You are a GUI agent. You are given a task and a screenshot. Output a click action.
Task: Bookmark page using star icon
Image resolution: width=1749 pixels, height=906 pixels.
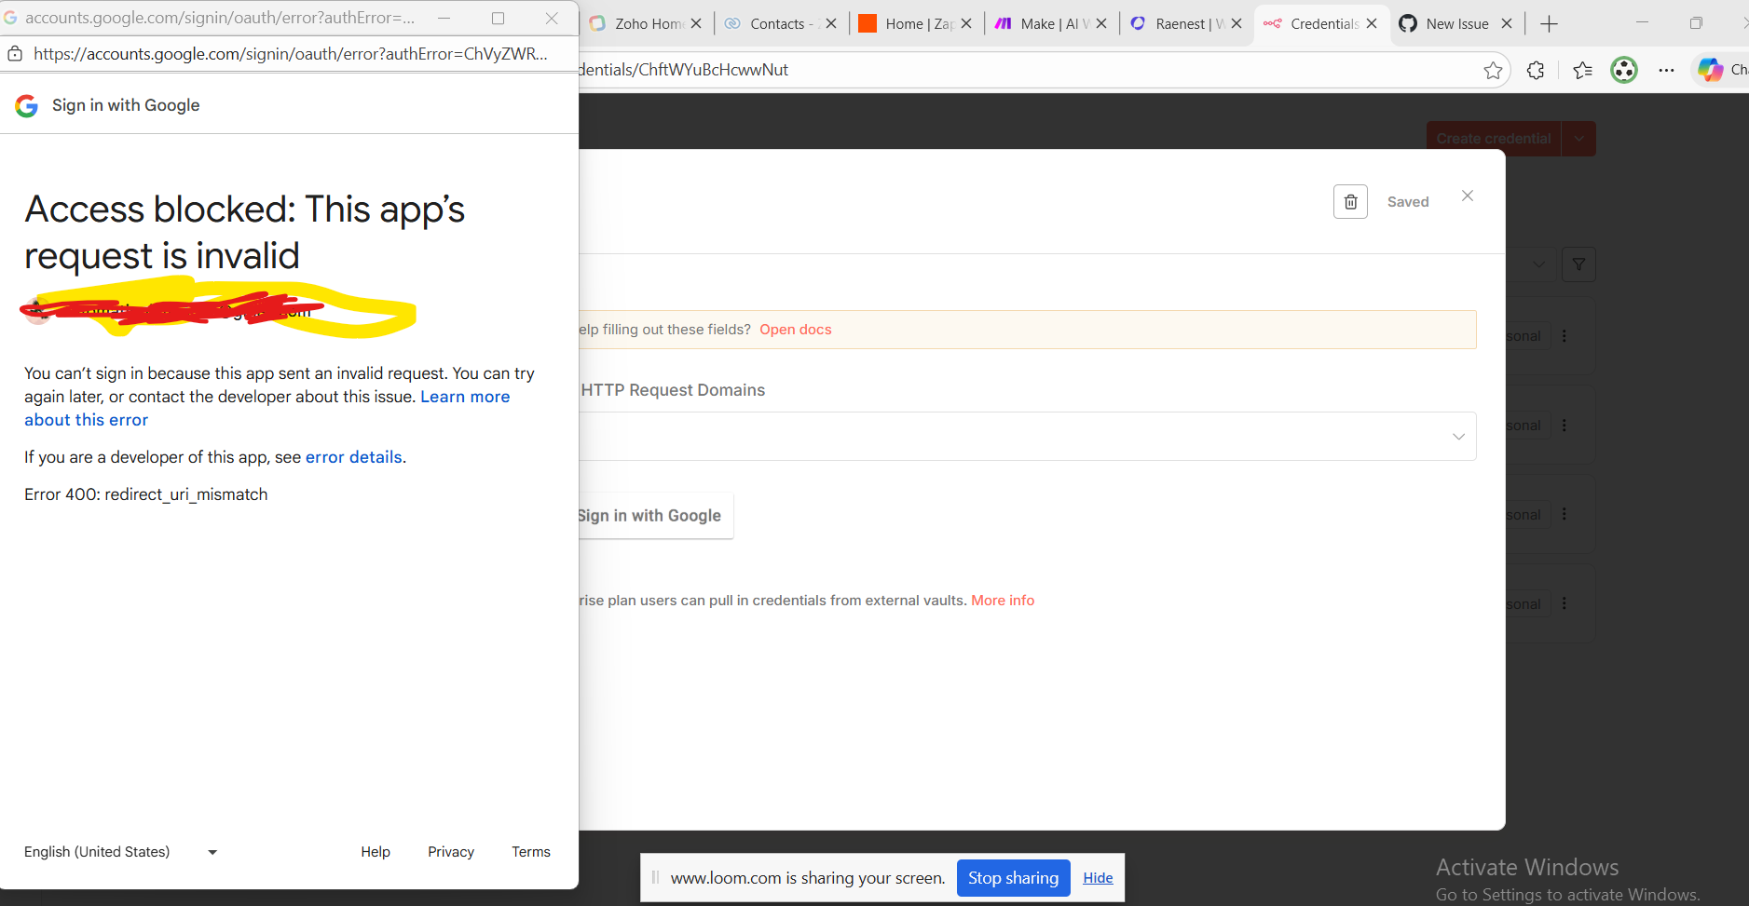click(x=1493, y=70)
